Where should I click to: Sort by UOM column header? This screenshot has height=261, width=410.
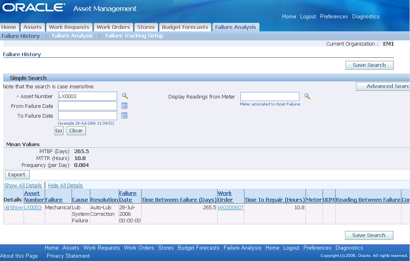329,200
